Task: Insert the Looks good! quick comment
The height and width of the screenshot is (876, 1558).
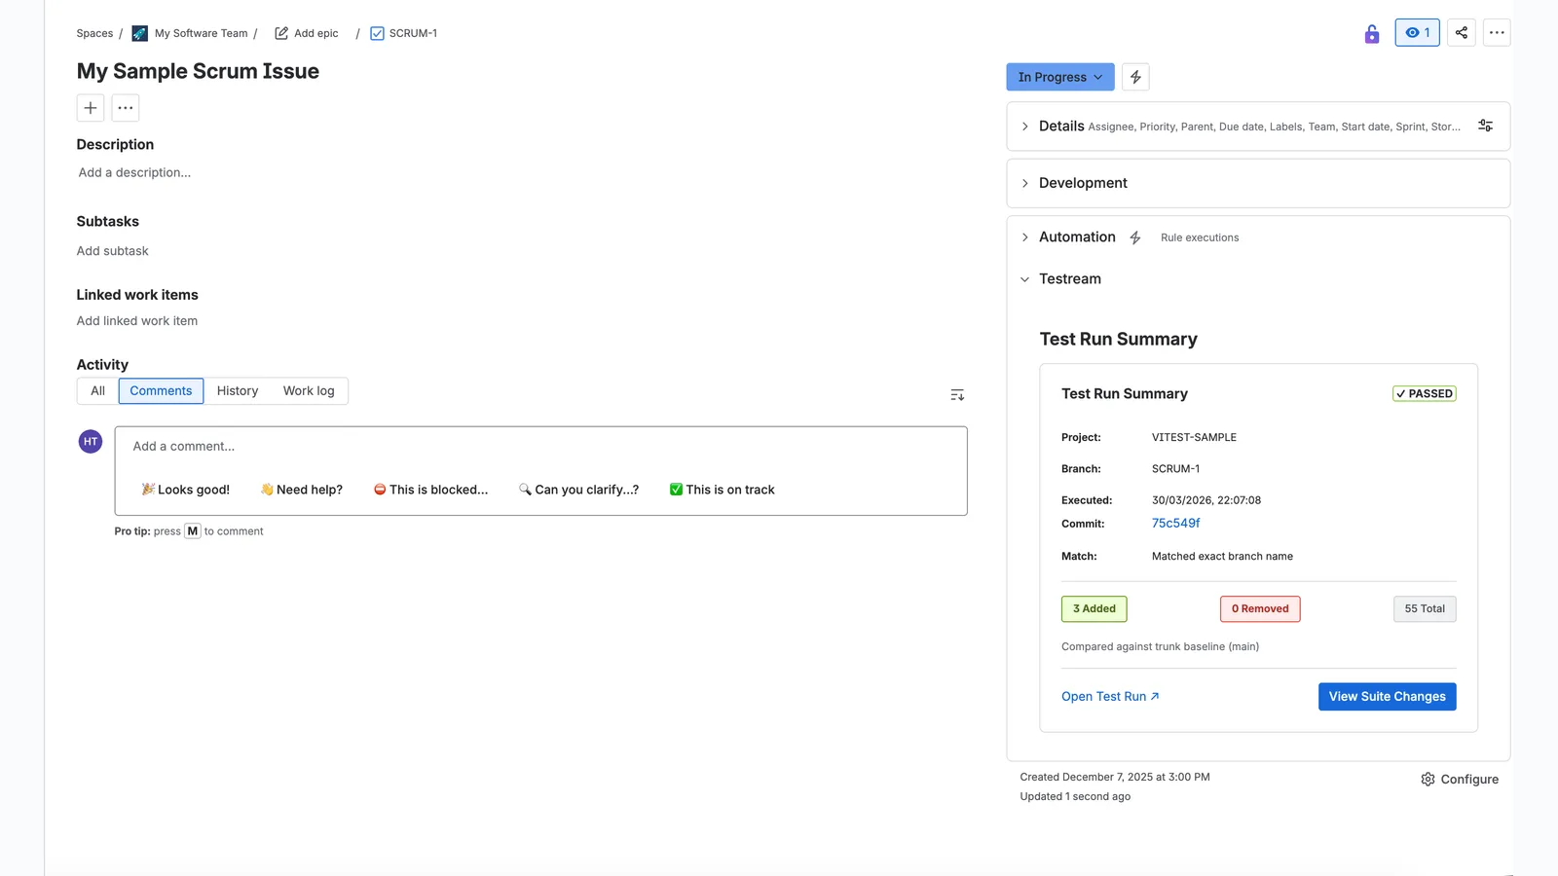Action: coord(186,490)
